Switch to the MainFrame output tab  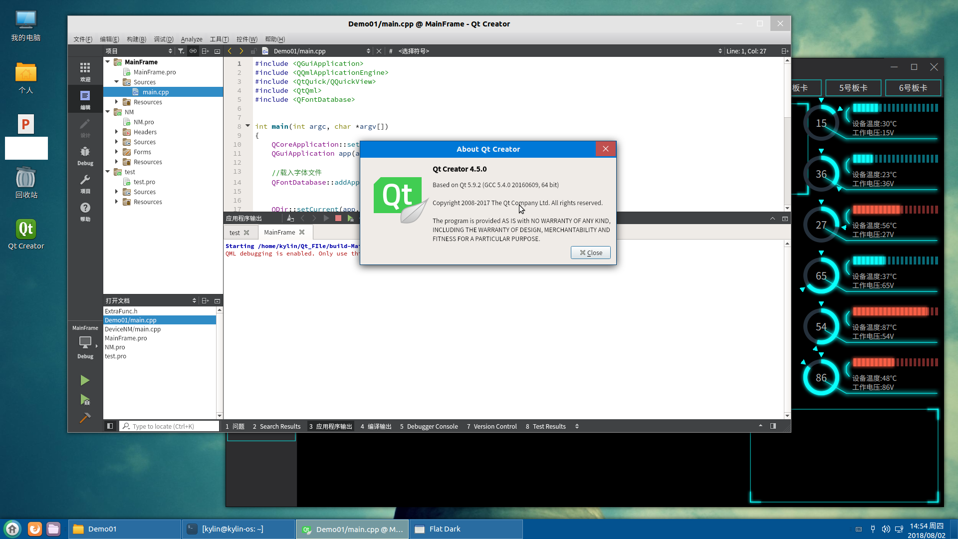(279, 232)
